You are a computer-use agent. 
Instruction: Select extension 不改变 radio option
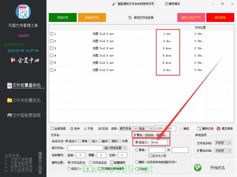[136, 169]
